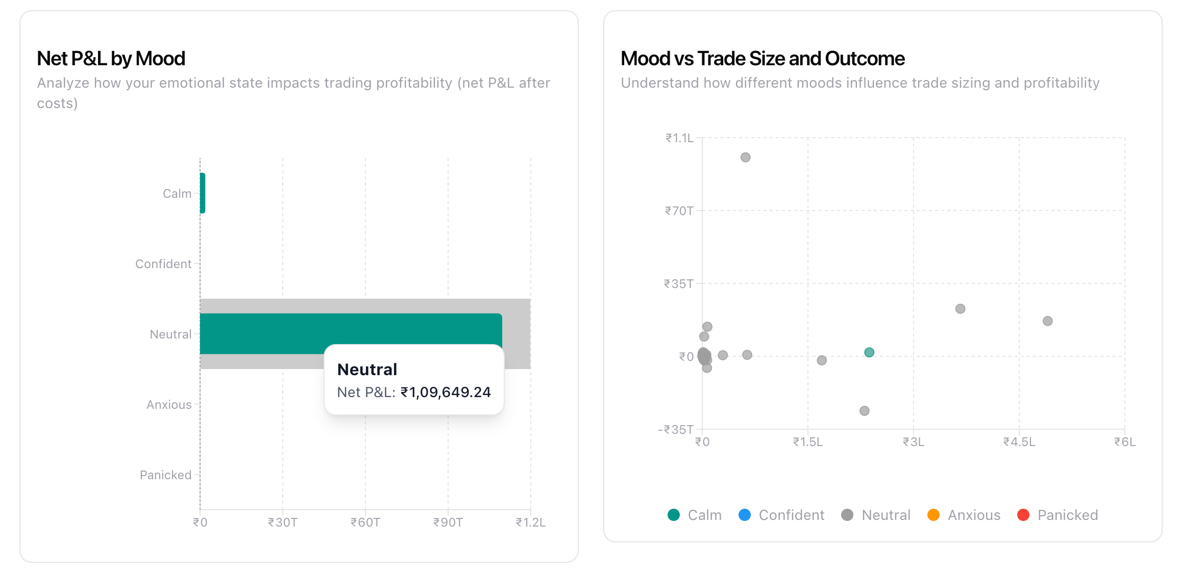Click the orange Anxious legend dot
The width and height of the screenshot is (1179, 576).
[934, 515]
